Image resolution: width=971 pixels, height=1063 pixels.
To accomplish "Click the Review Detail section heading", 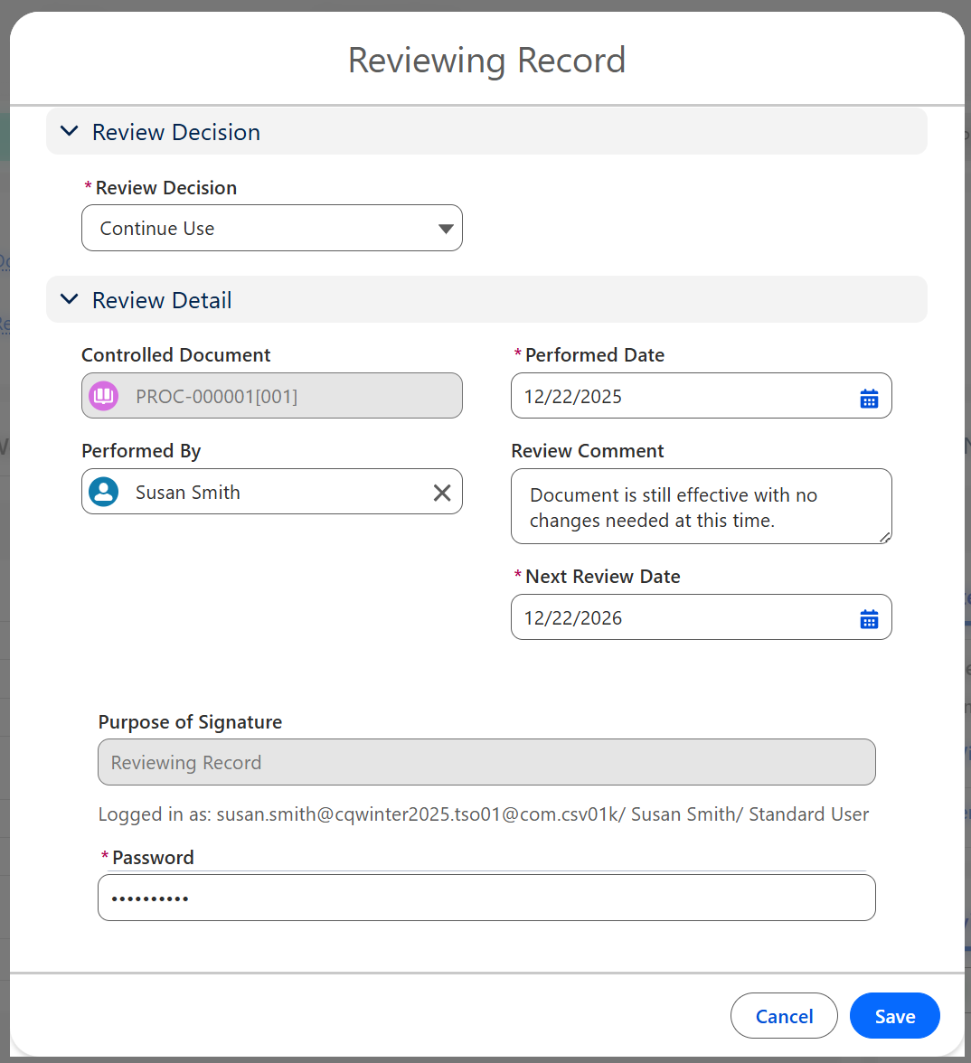I will click(162, 300).
